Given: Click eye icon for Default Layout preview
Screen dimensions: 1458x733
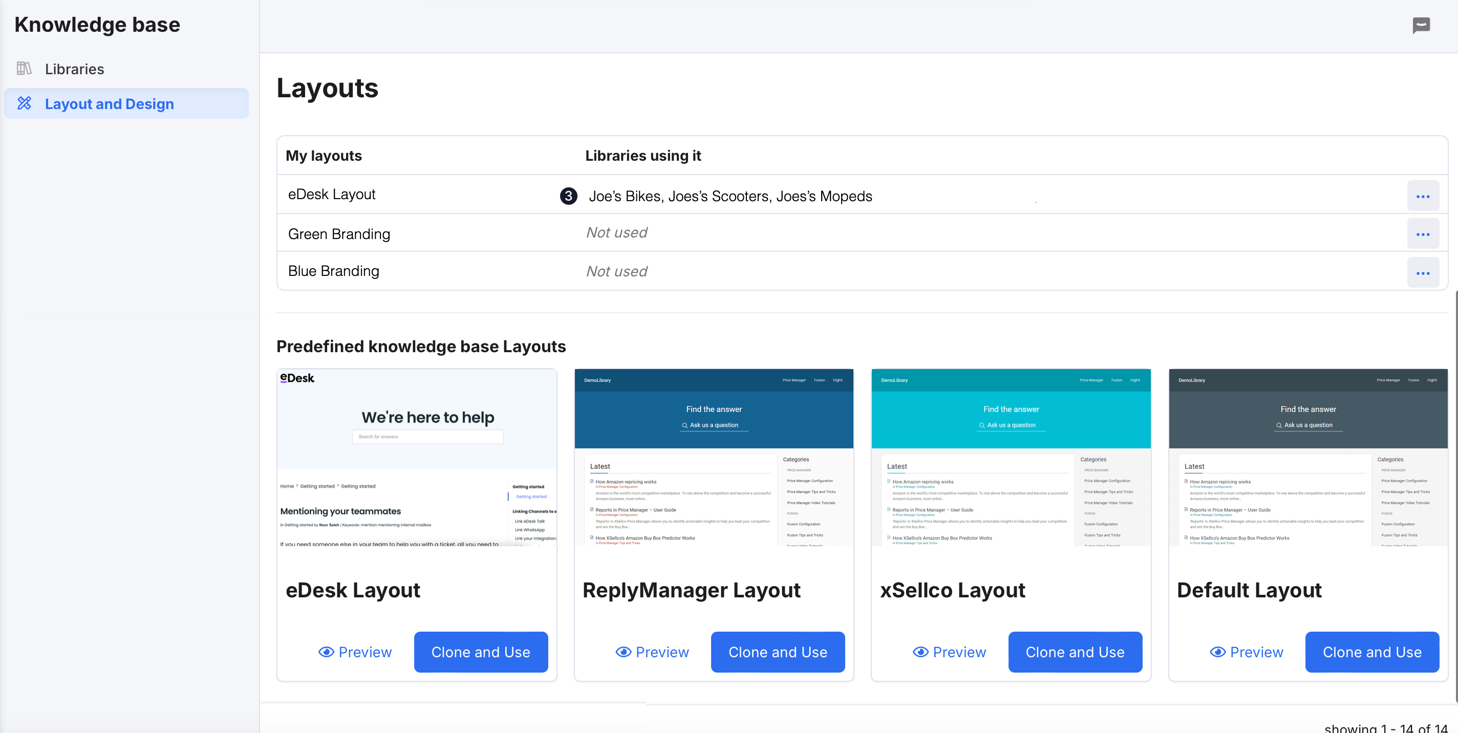Looking at the screenshot, I should click(x=1217, y=652).
